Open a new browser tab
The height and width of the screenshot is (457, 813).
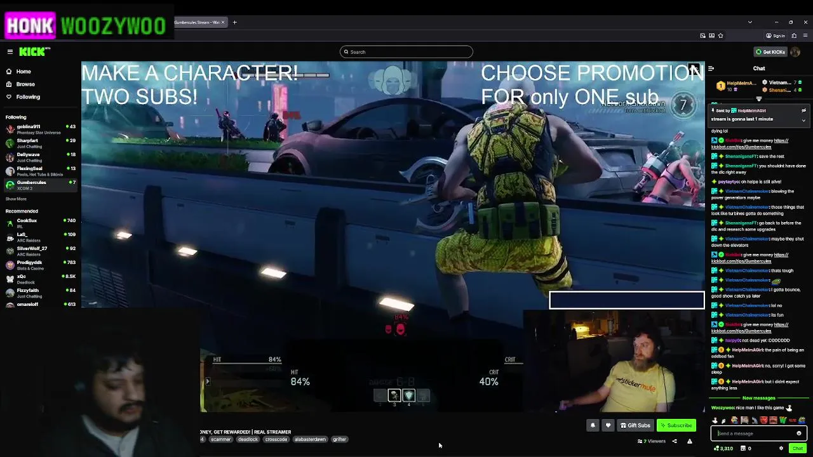click(x=234, y=22)
